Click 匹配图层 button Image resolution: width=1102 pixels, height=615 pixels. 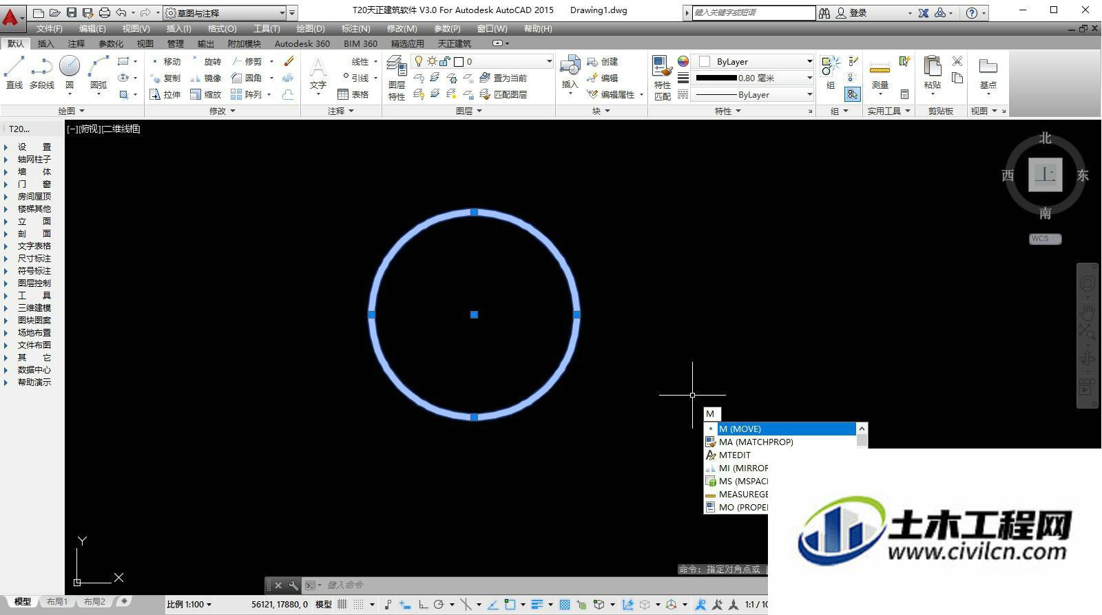tap(504, 94)
